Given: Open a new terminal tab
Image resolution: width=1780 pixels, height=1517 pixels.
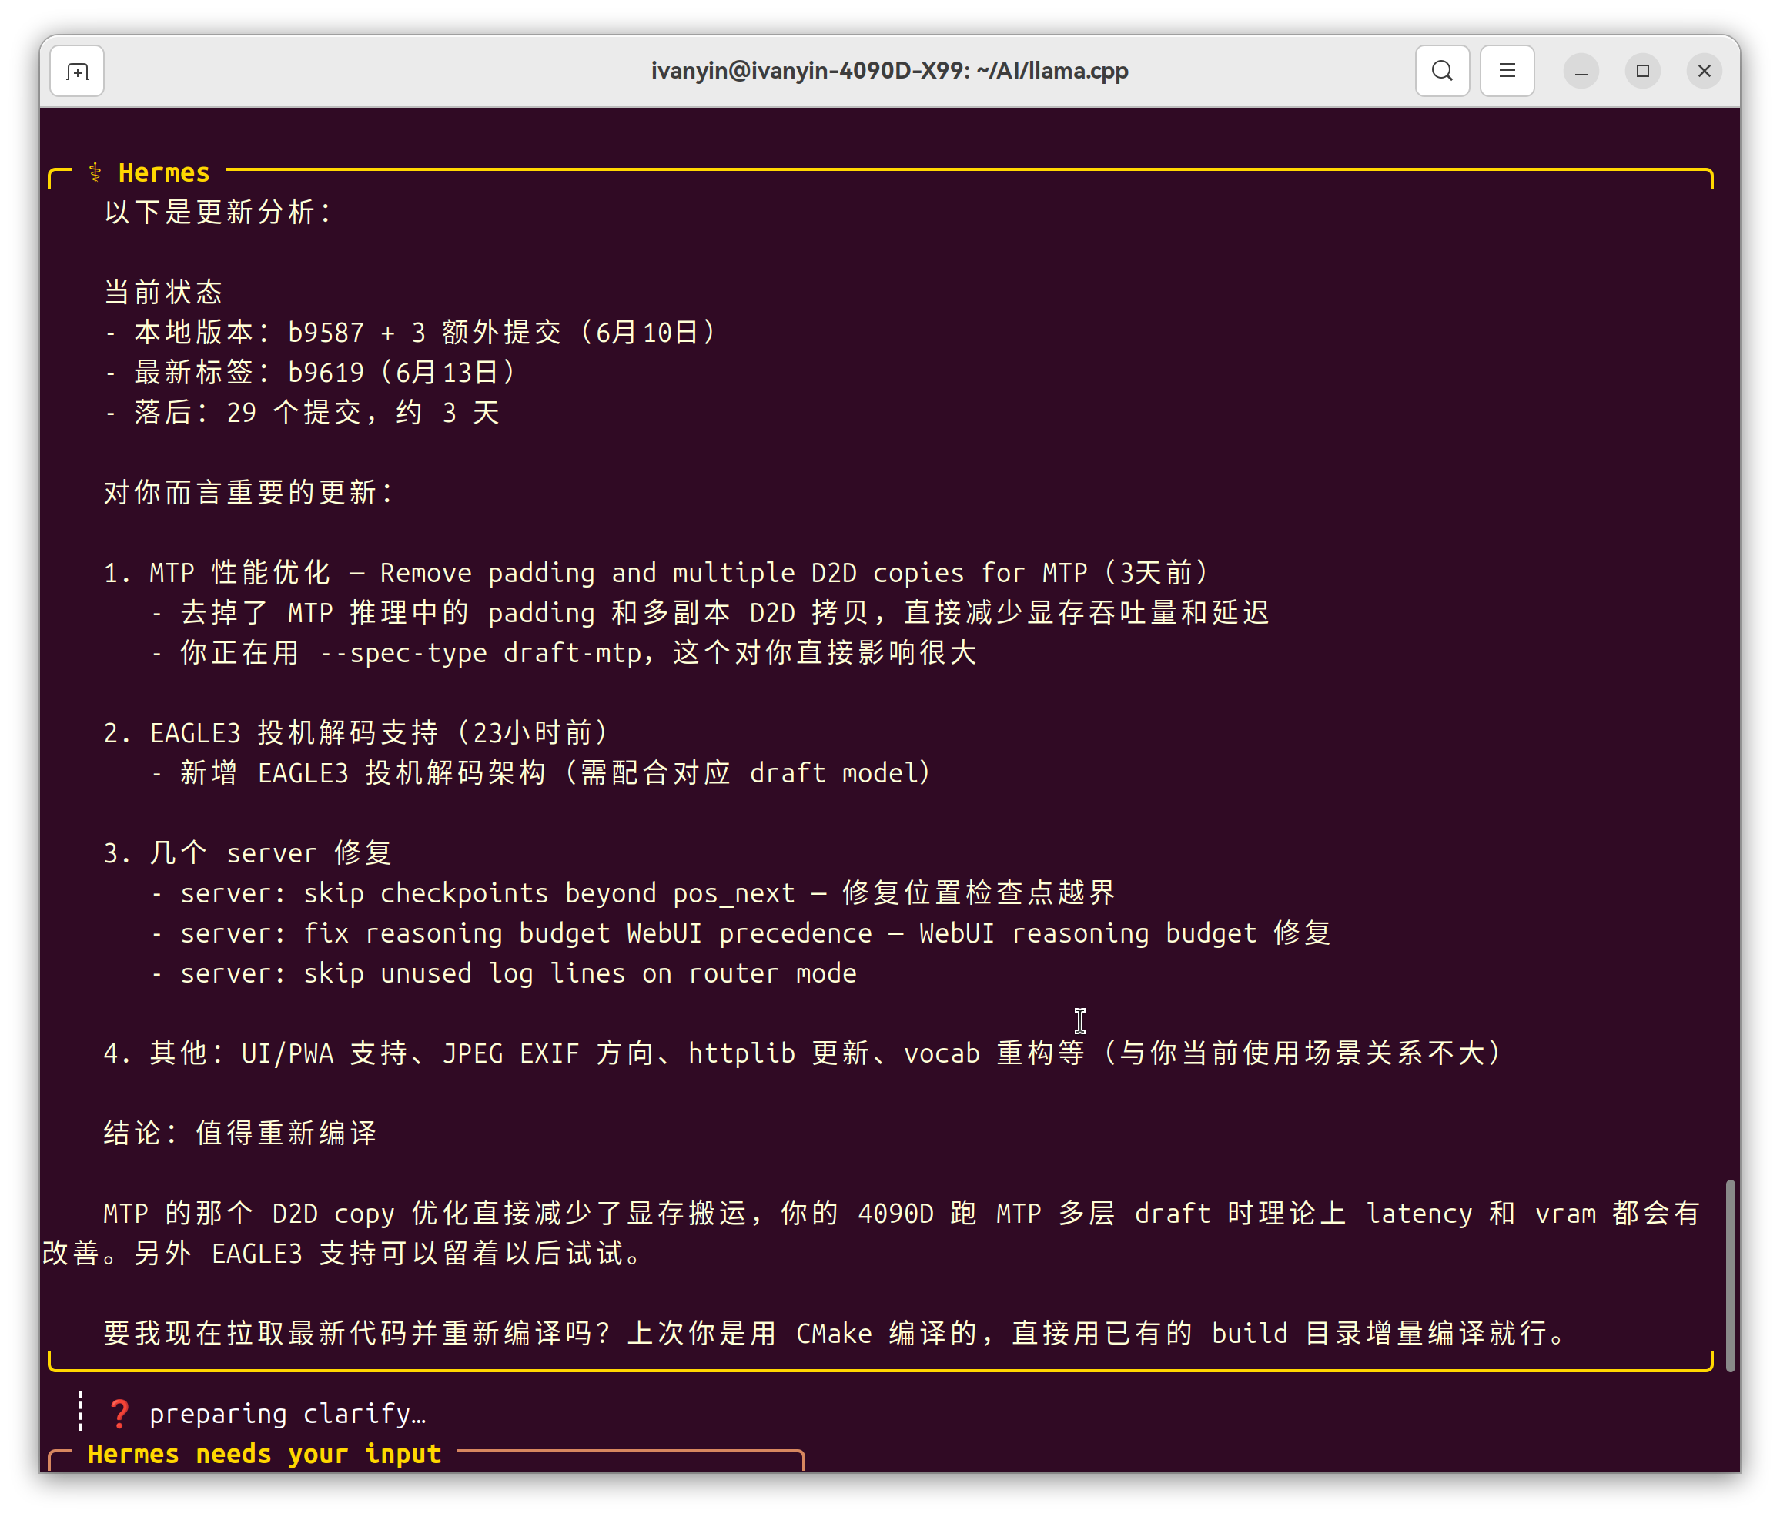Looking at the screenshot, I should click(77, 72).
